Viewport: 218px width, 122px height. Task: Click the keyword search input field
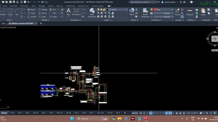pyautogui.click(x=143, y=2)
